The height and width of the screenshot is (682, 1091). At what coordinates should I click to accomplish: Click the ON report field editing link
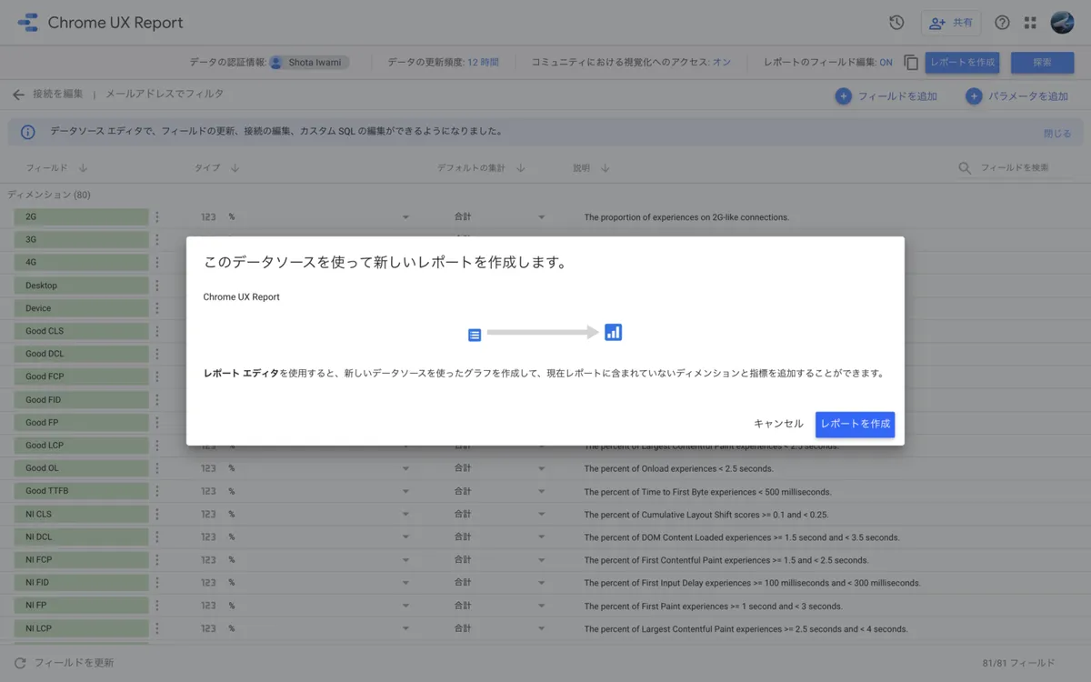click(x=886, y=63)
